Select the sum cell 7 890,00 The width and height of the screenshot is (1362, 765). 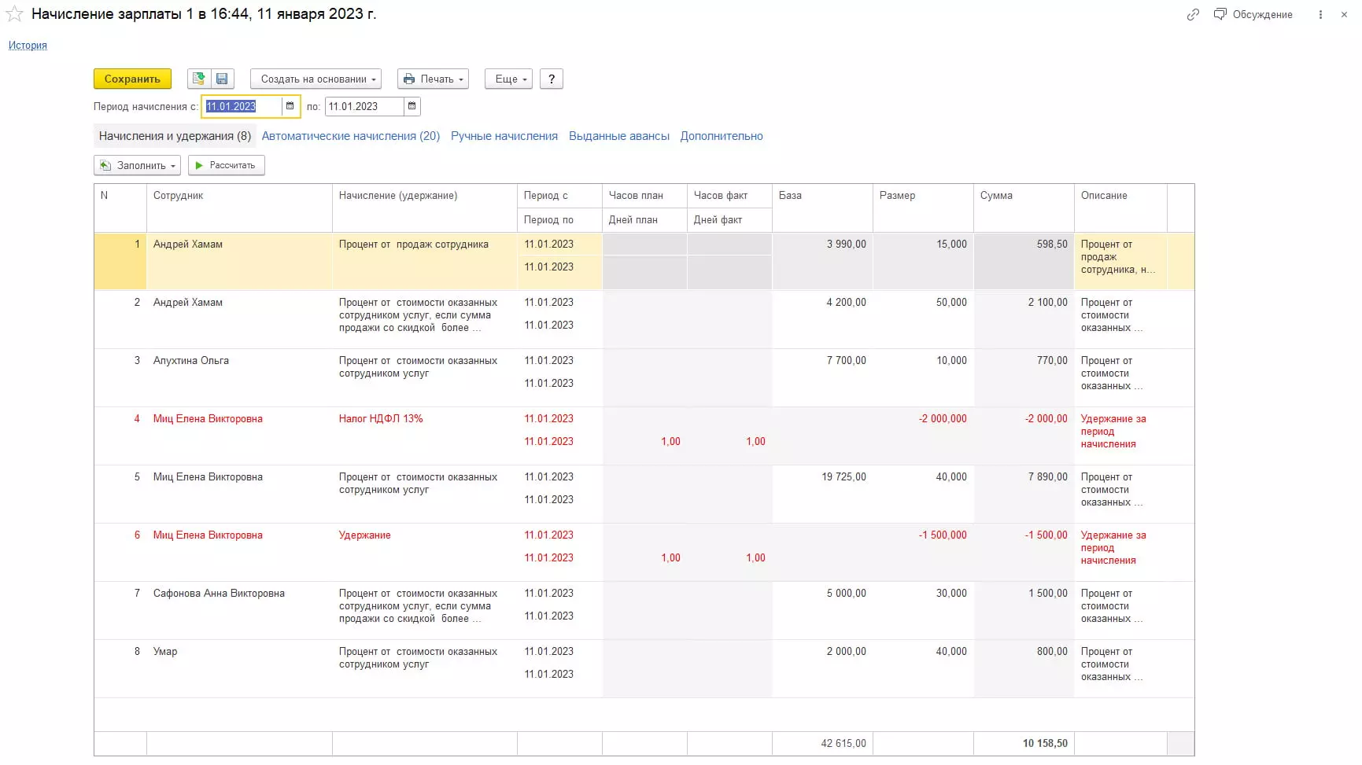tap(1024, 494)
